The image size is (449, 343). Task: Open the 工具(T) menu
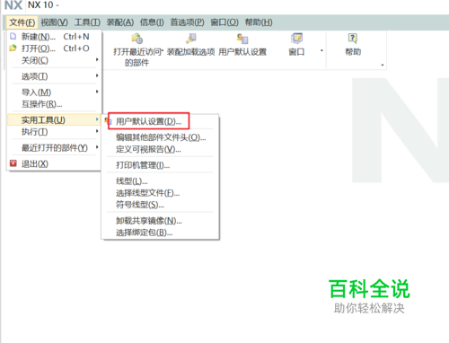[x=87, y=22]
